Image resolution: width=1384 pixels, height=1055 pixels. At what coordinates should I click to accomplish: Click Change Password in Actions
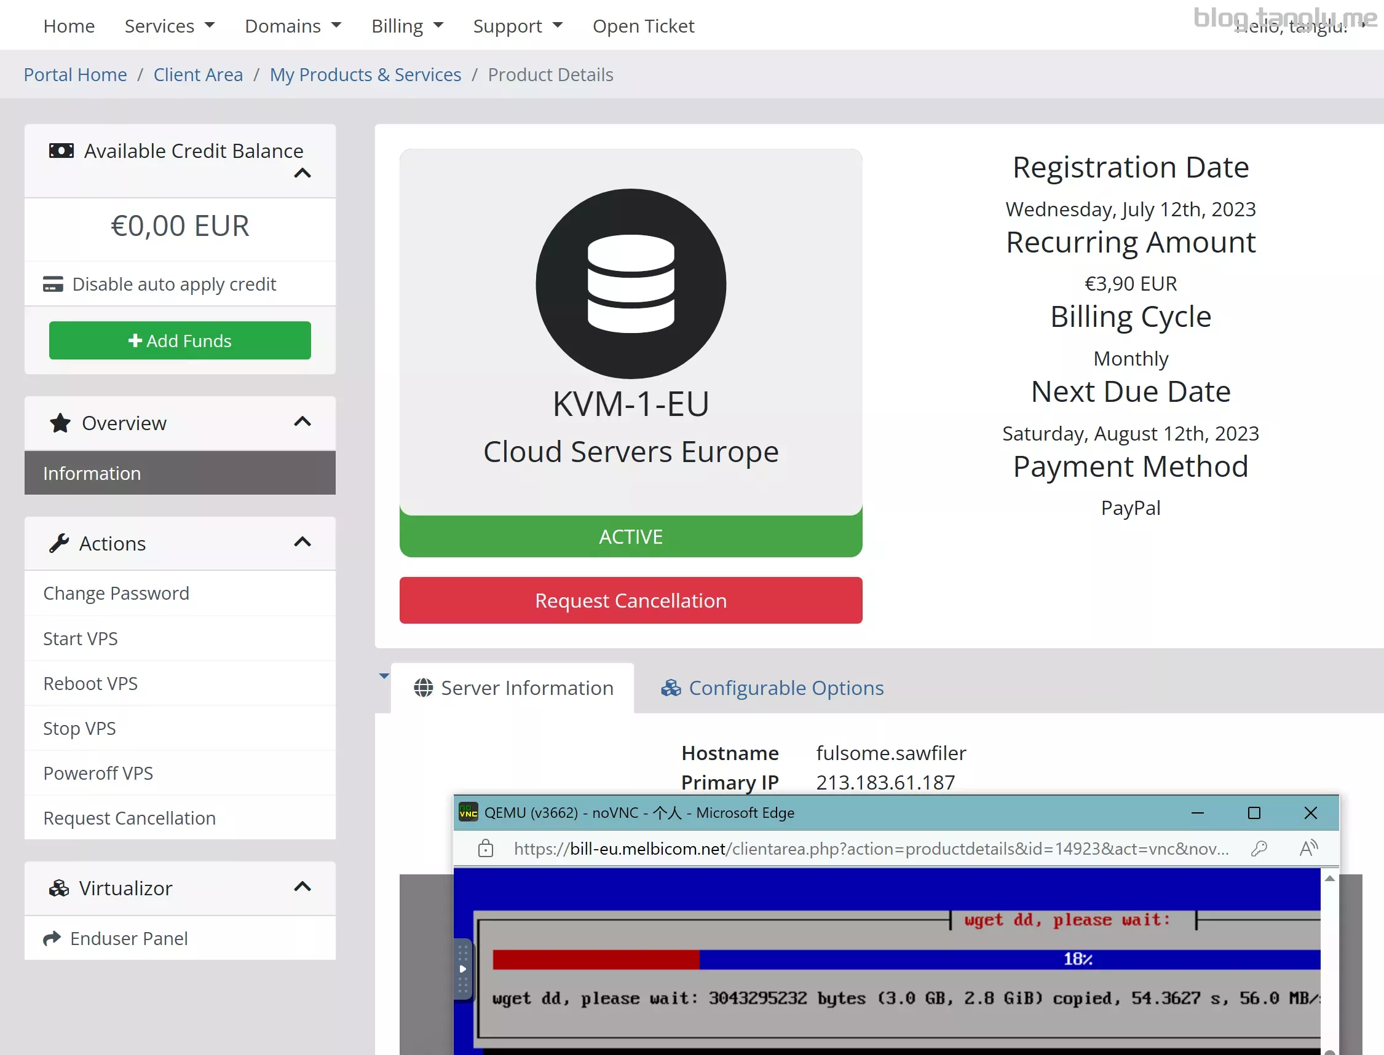180,594
